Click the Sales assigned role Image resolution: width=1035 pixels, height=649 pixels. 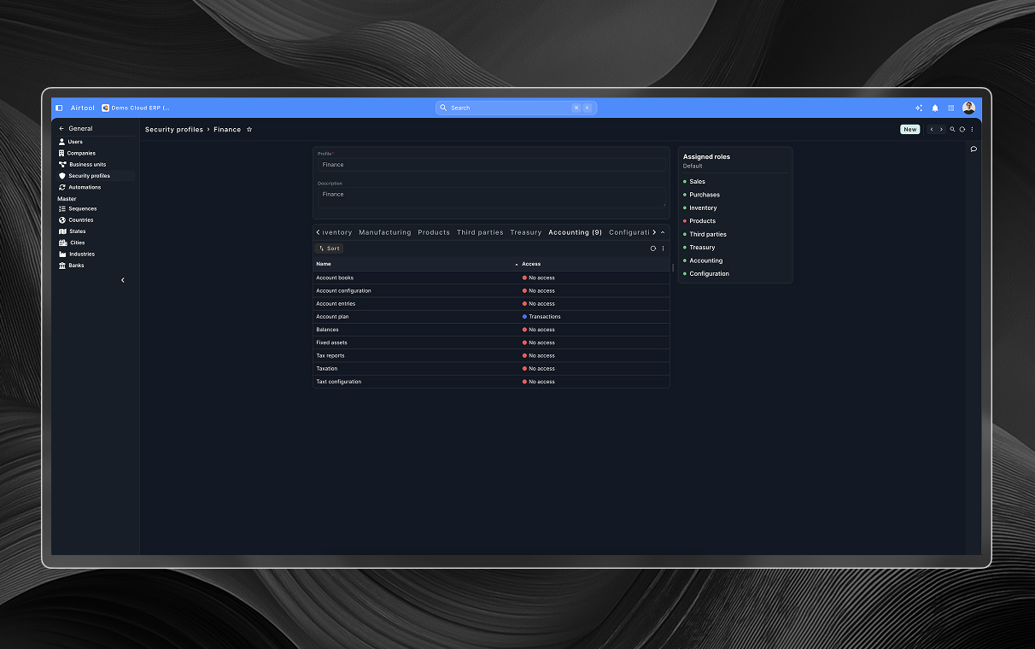[x=698, y=182]
